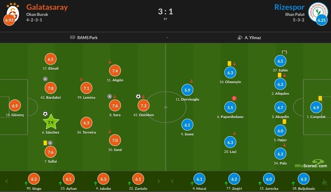Select substitute Mocsi's 6.1 rating circle
Screen dimensions: 331x192
click(199, 179)
